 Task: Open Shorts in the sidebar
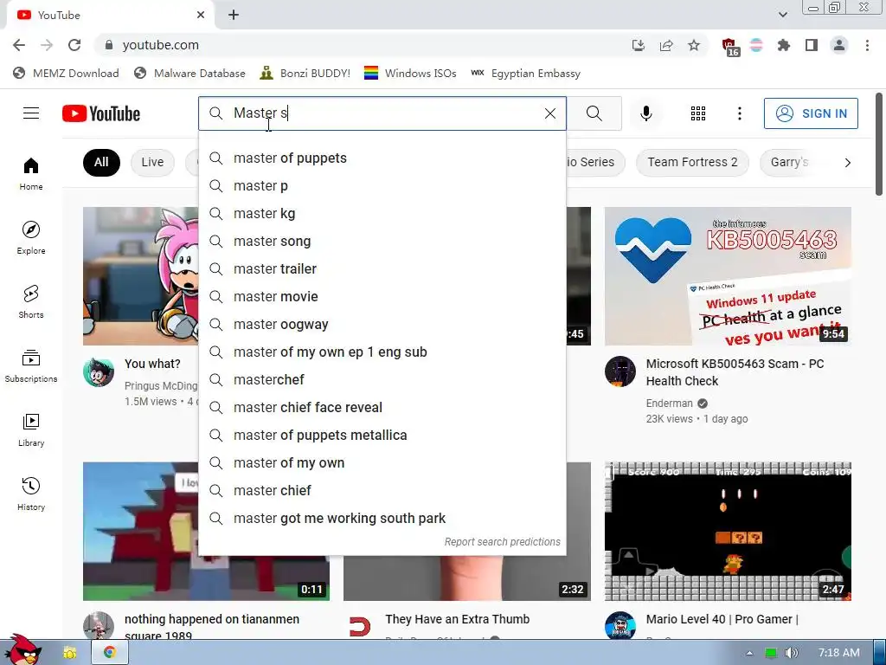(x=31, y=302)
